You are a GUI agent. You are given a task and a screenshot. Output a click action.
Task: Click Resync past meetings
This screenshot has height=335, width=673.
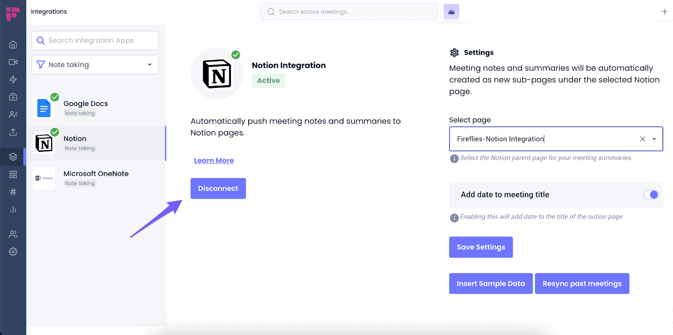(582, 284)
